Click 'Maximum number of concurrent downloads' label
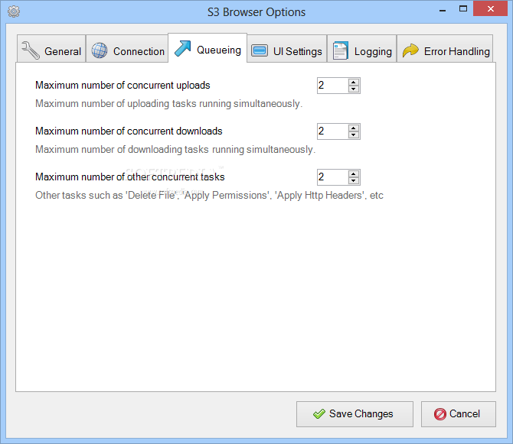 coord(129,131)
